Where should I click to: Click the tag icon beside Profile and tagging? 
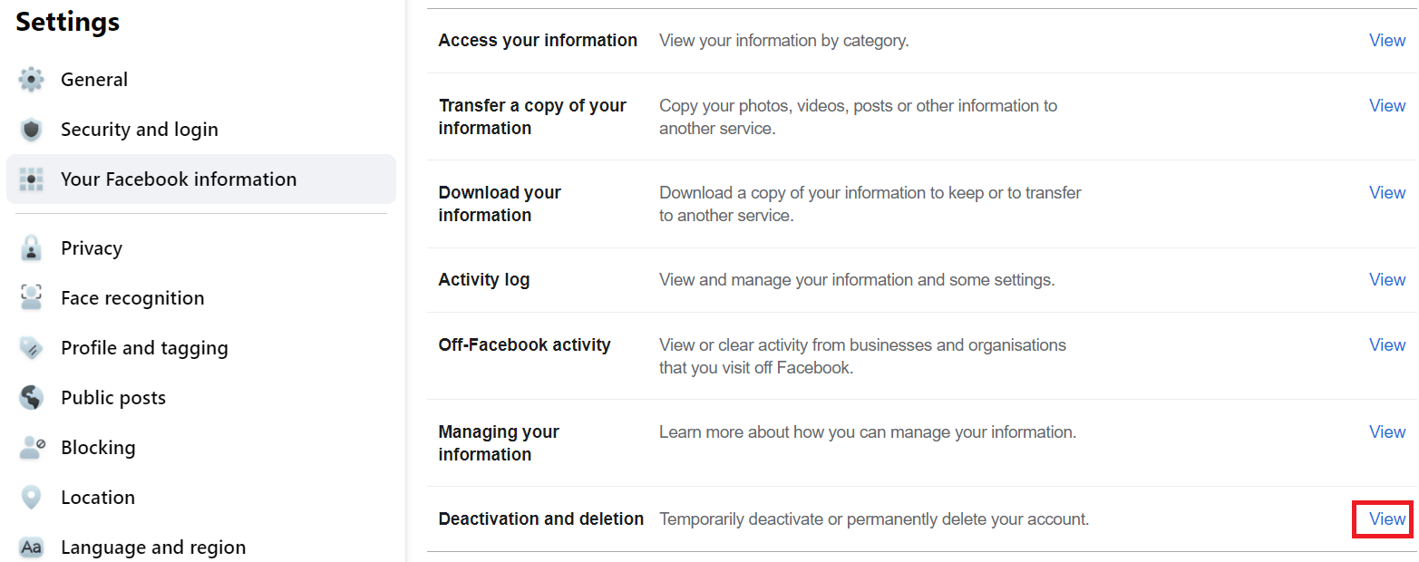point(32,347)
